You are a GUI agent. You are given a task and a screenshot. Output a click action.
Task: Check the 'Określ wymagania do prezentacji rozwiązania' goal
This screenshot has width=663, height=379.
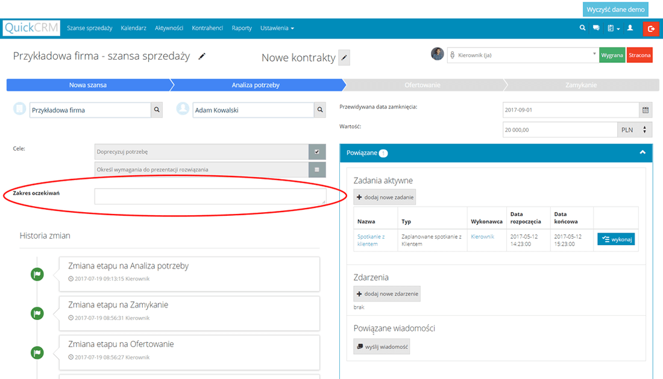coord(318,169)
